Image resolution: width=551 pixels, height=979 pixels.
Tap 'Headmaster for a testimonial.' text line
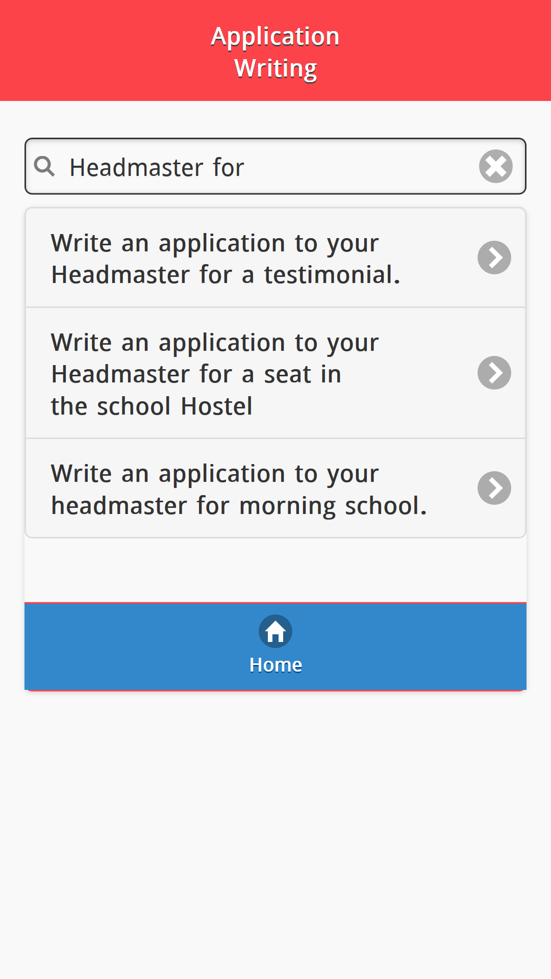226,275
